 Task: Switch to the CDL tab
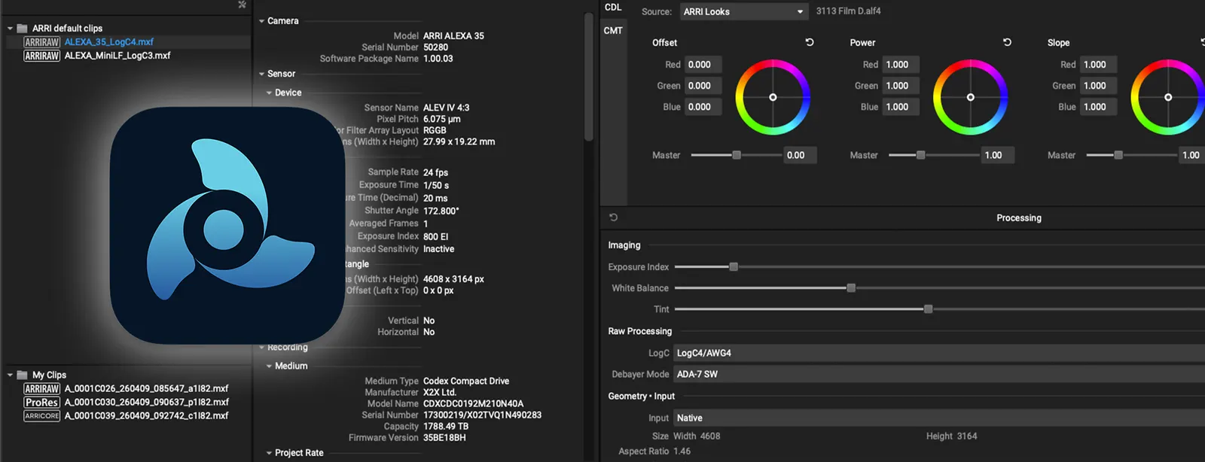tap(613, 8)
